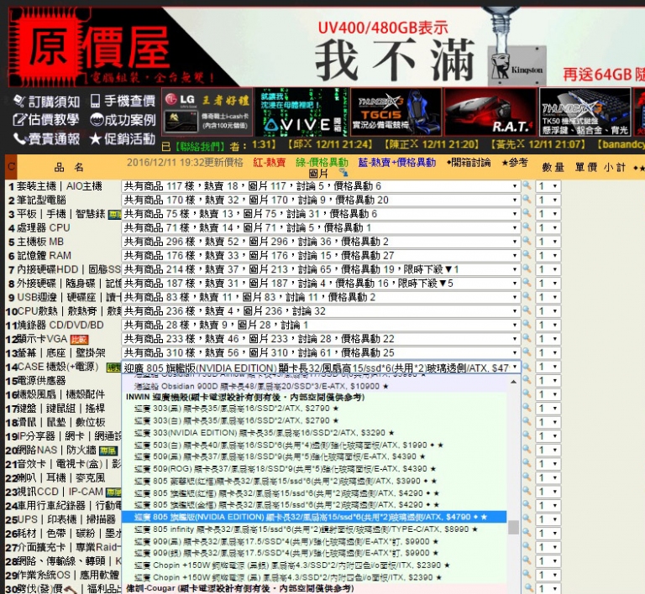Click scroll-up arrow of case list
Viewport: 645px width, 594px height.
pos(513,382)
